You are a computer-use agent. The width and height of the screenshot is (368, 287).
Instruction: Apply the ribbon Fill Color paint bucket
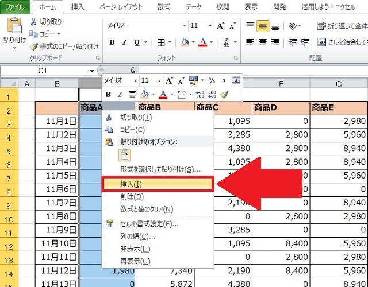pyautogui.click(x=185, y=42)
